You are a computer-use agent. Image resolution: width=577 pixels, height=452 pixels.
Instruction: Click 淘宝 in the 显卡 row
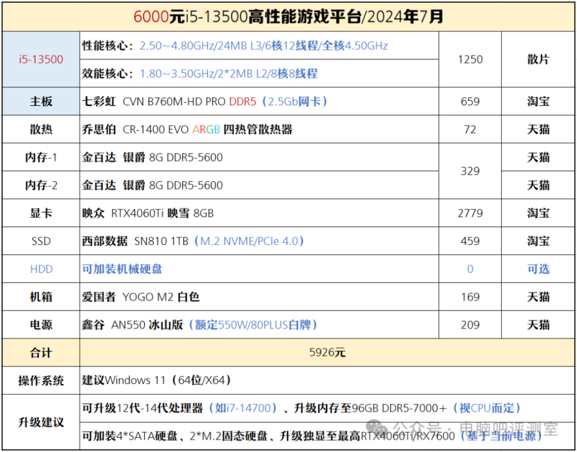coord(538,213)
